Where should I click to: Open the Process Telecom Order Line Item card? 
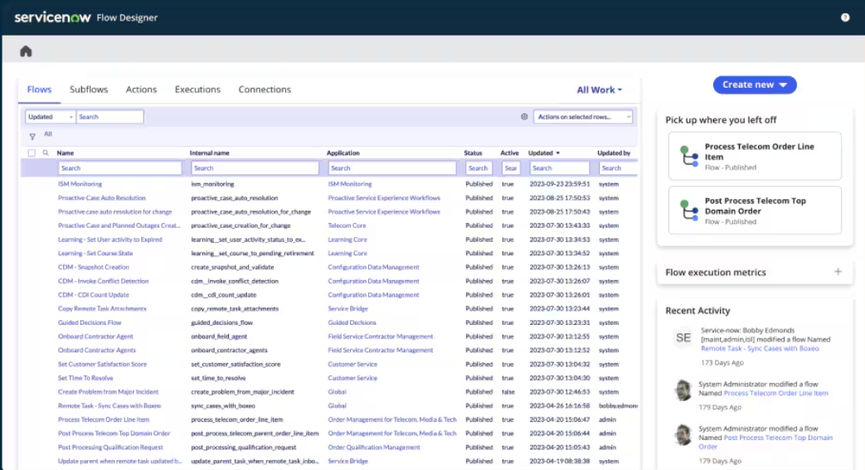(x=755, y=156)
